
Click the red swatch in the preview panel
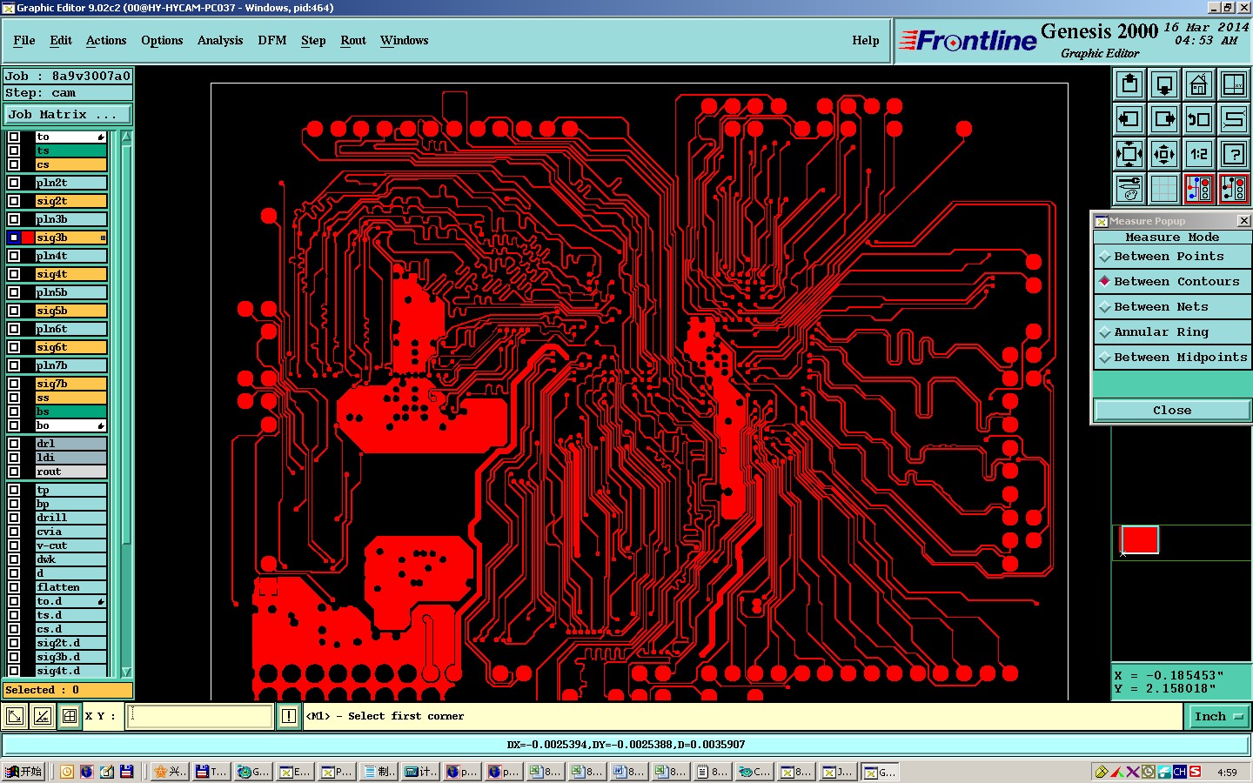1140,539
